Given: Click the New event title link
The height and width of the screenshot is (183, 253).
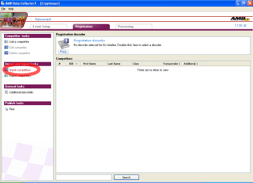Looking at the screenshot, I should pyautogui.click(x=43, y=19).
